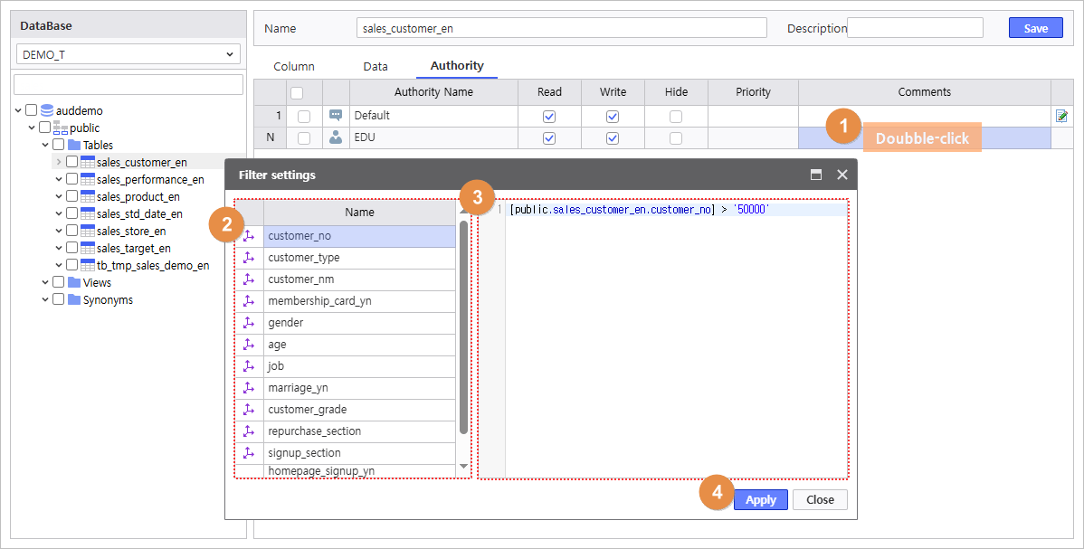Click the Tables folder icon
Screen dimensions: 1084x549
(x=74, y=145)
